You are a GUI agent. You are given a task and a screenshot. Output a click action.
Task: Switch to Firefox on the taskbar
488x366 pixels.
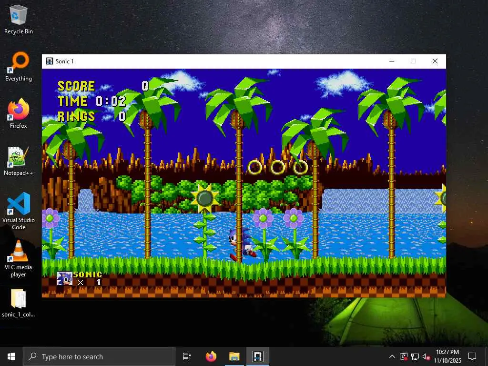[x=211, y=356]
